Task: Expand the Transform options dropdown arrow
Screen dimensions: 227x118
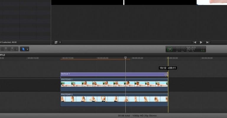Action: click(x=60, y=42)
